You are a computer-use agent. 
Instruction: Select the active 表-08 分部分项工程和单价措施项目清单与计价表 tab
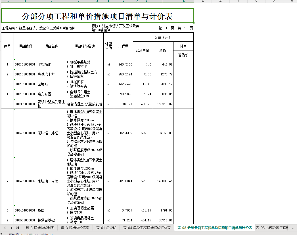tap(215, 228)
